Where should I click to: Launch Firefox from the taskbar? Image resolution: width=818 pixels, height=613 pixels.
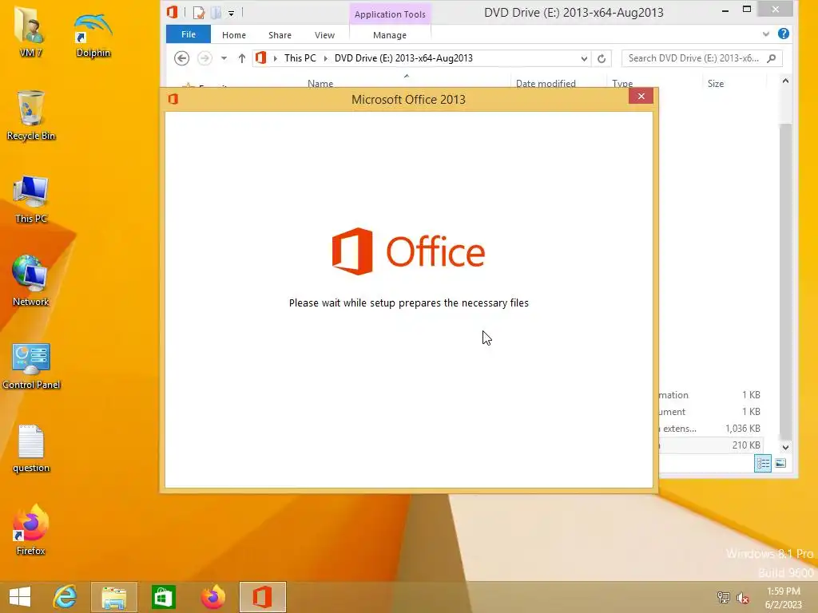coord(212,597)
